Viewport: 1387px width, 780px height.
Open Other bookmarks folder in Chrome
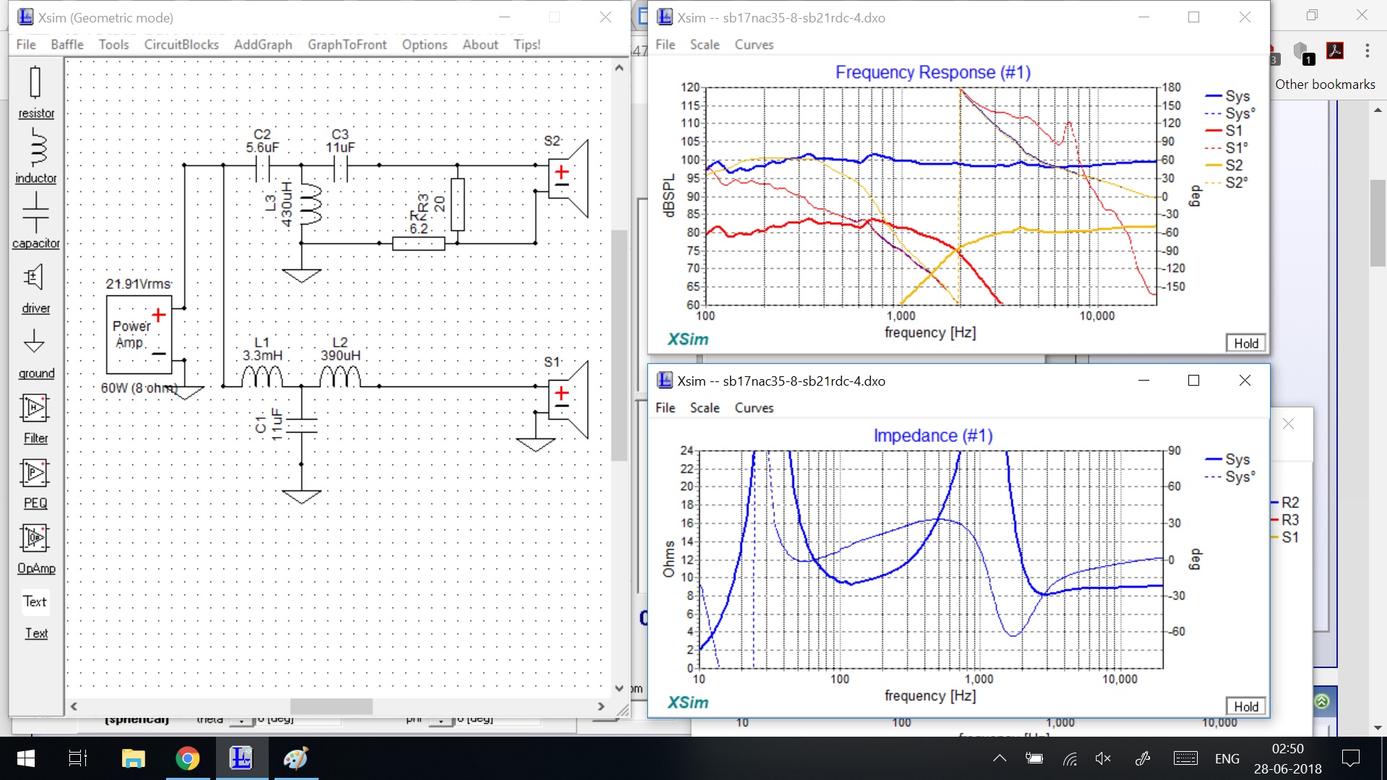click(1325, 84)
